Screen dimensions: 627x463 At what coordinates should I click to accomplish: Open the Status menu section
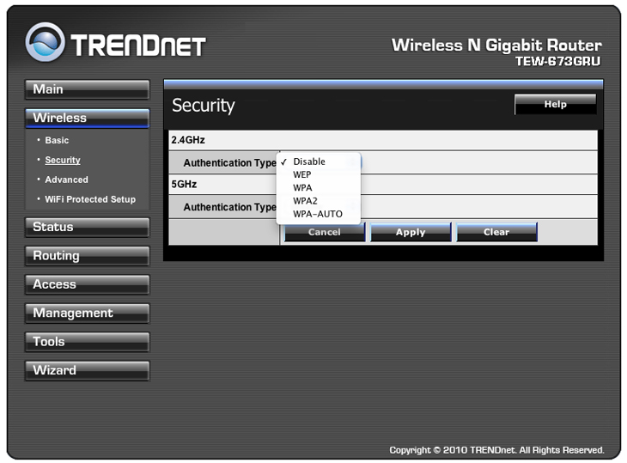pyautogui.click(x=87, y=228)
